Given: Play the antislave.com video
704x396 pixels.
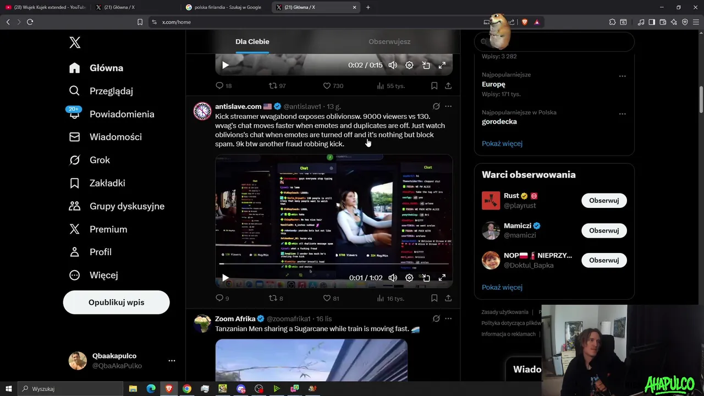Looking at the screenshot, I should pos(225,278).
